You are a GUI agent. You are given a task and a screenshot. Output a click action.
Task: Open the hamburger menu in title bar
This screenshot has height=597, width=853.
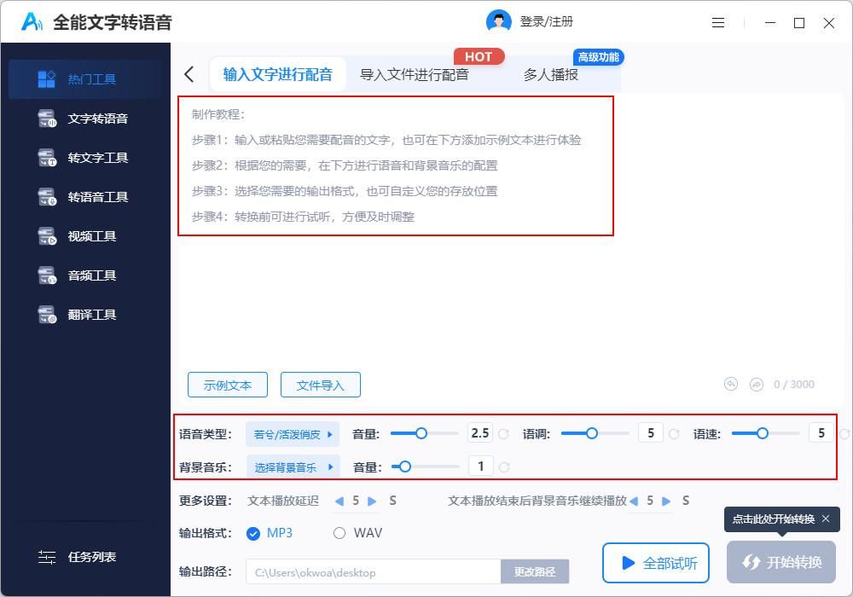tap(718, 23)
